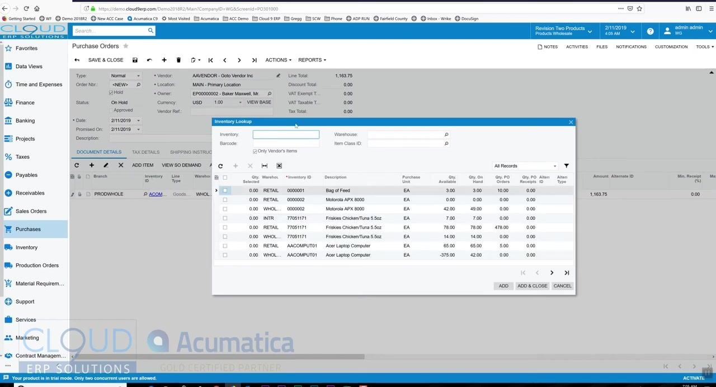Expand the ACTIONS menu
This screenshot has height=387, width=716.
click(x=278, y=60)
